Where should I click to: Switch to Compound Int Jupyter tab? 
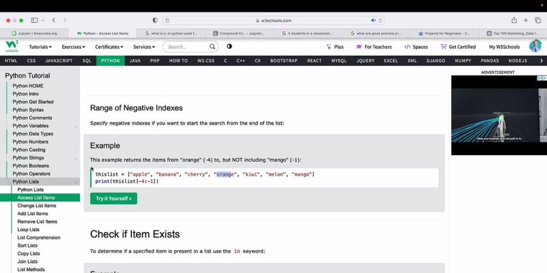pos(239,33)
